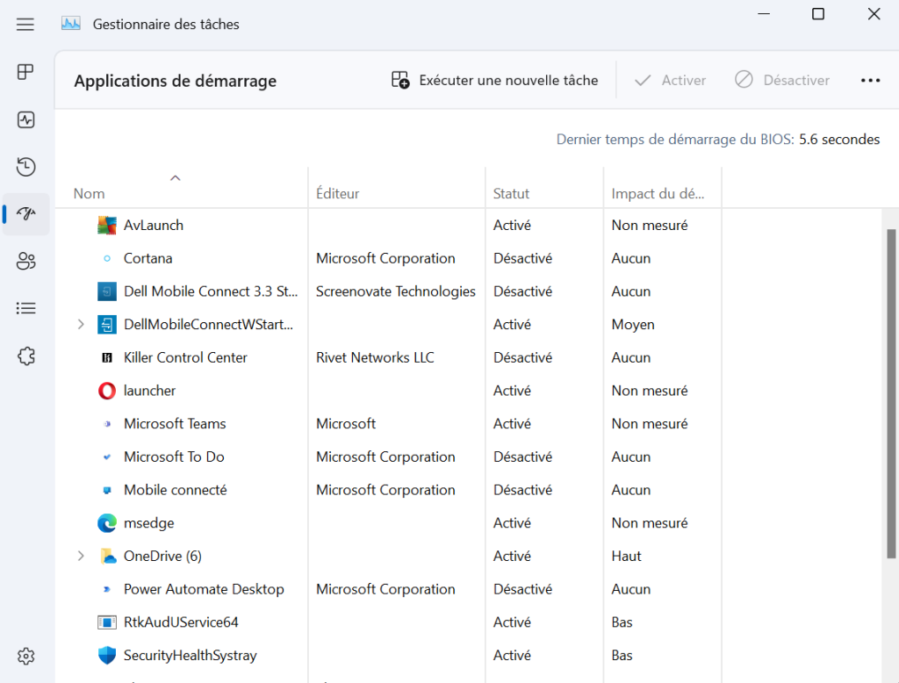Click the Dell Mobile Connect 3.3 icon
The width and height of the screenshot is (899, 683).
click(x=106, y=291)
